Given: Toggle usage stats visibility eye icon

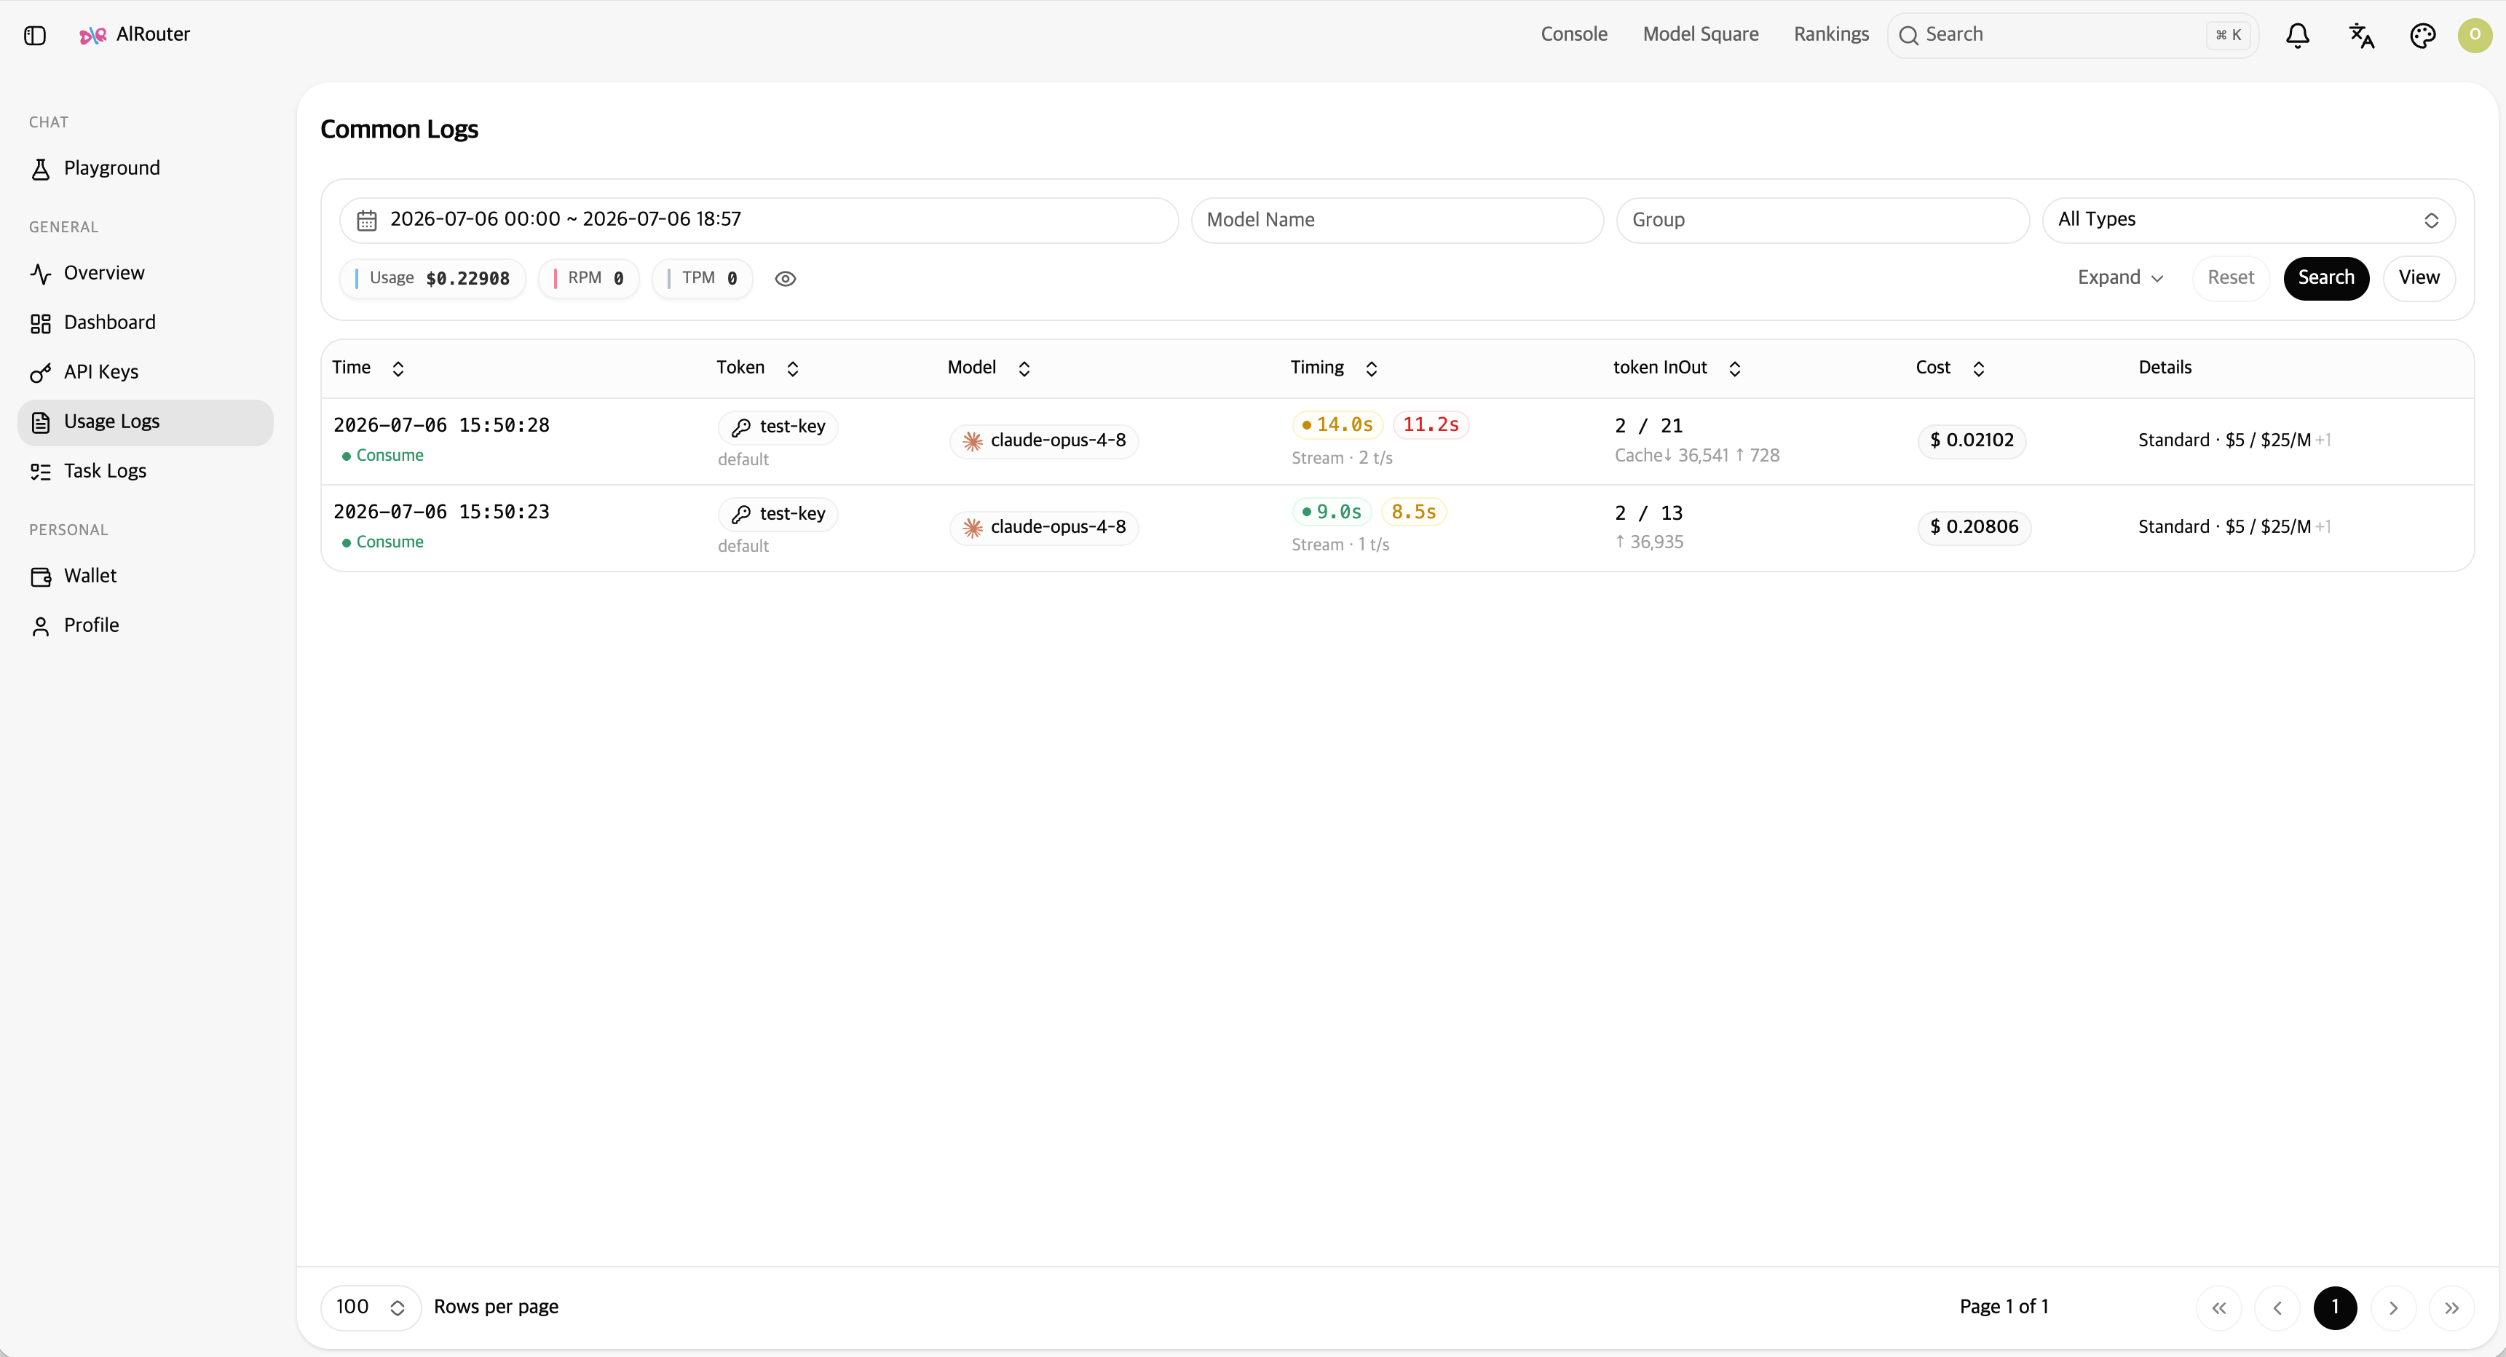Looking at the screenshot, I should (785, 278).
